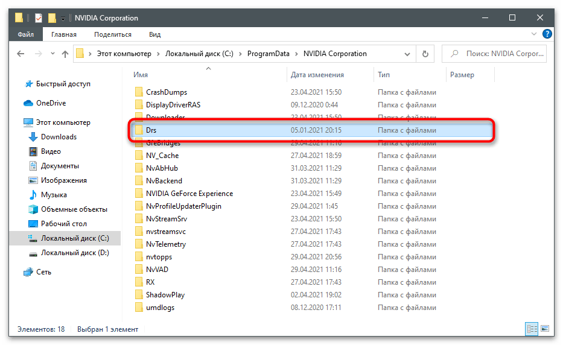The height and width of the screenshot is (345, 563).
Task: Open Музыка in the navigation pane
Action: coord(54,195)
